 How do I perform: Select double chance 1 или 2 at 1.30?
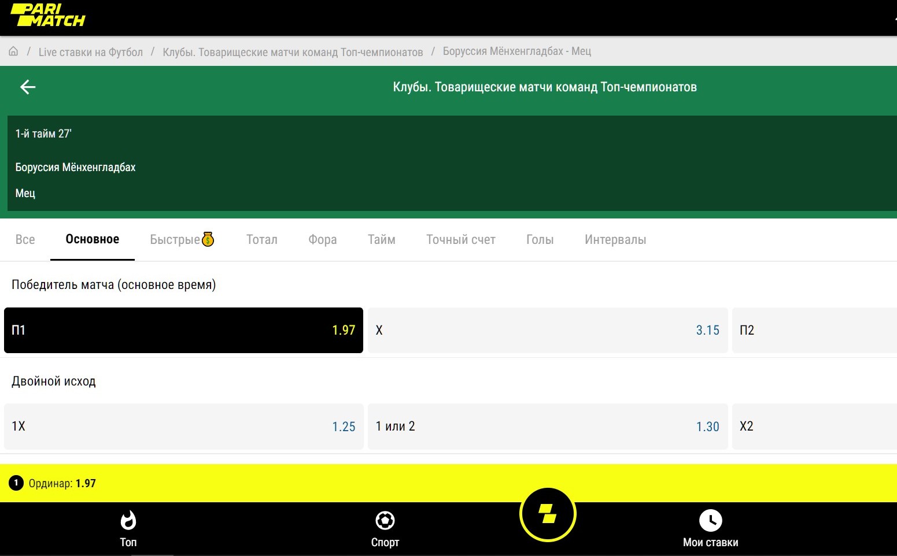(548, 427)
